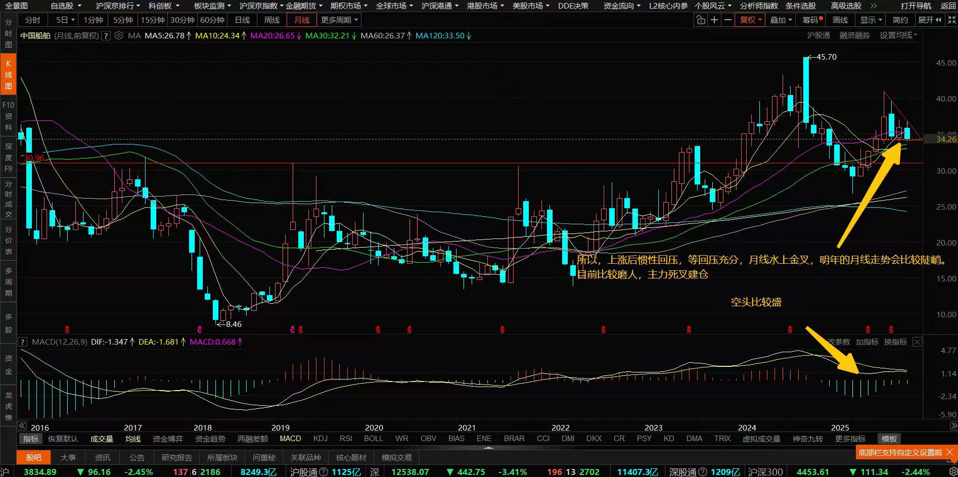Screen dimensions: 958x477
Task: Click the chart scroll-left double arrow icon
Action: (x=22, y=426)
